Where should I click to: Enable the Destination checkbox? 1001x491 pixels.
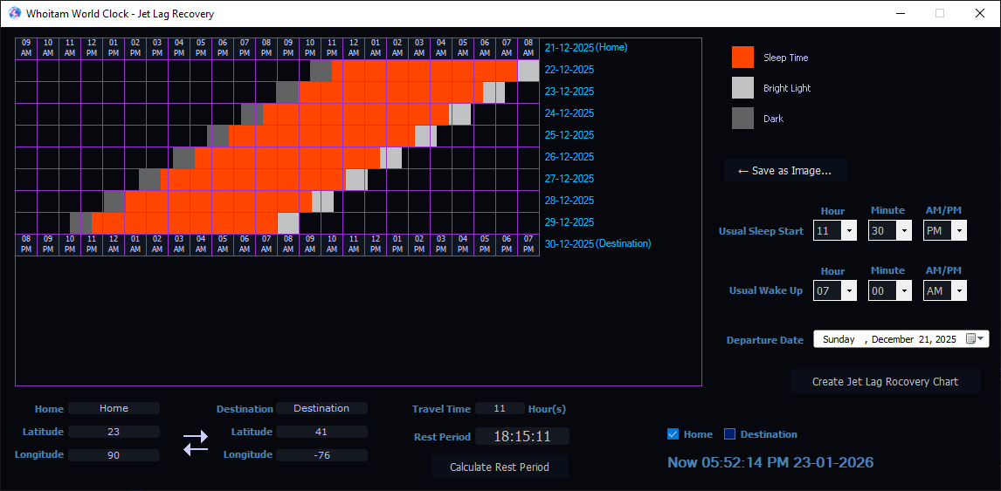(x=729, y=434)
